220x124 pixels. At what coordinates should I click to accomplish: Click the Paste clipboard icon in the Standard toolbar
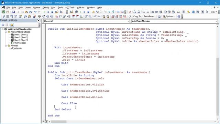click(x=26, y=12)
